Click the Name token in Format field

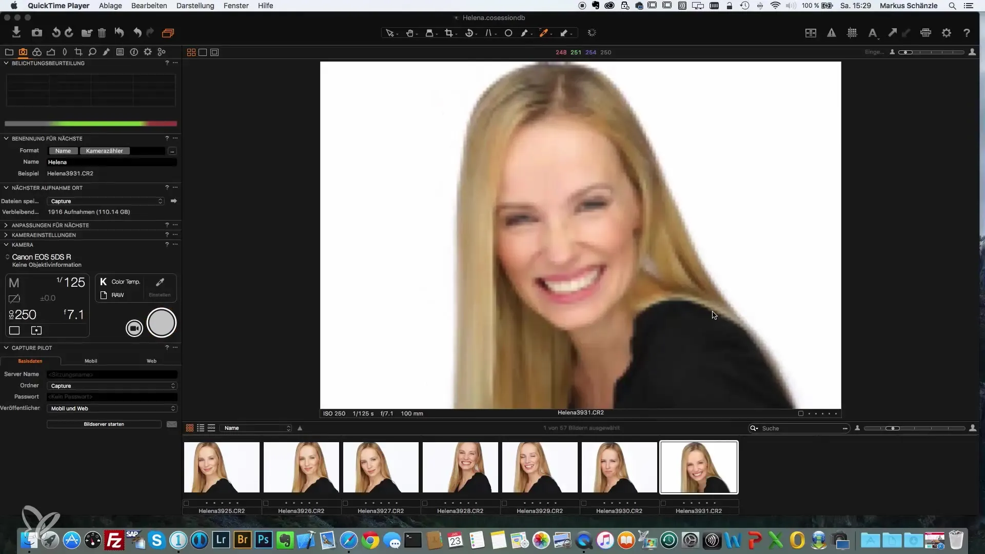[63, 151]
